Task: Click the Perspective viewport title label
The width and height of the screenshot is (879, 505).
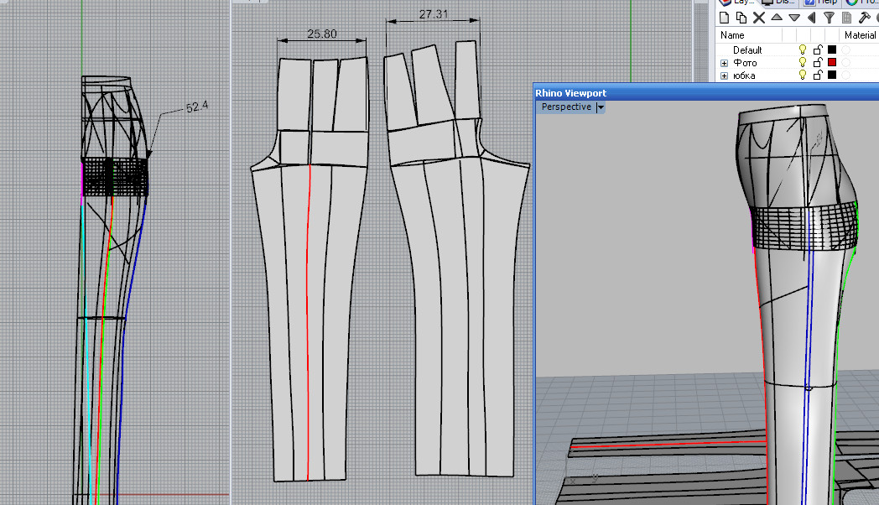Action: tap(566, 107)
